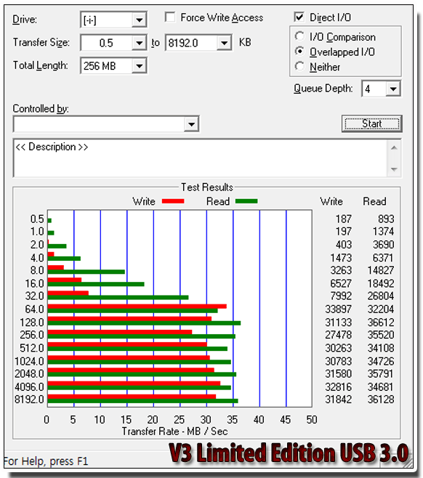Click the Start benchmark button

click(372, 123)
